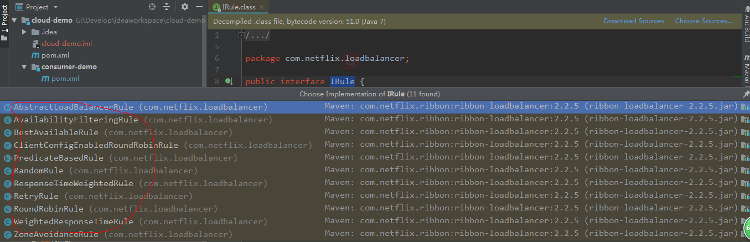Open Project panel settings gear
This screenshot has width=750, height=242.
(x=185, y=7)
